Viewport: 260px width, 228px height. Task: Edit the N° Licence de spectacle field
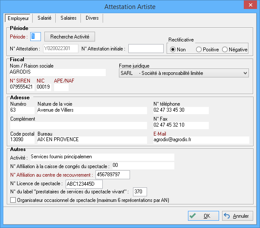pyautogui.click(x=84, y=184)
